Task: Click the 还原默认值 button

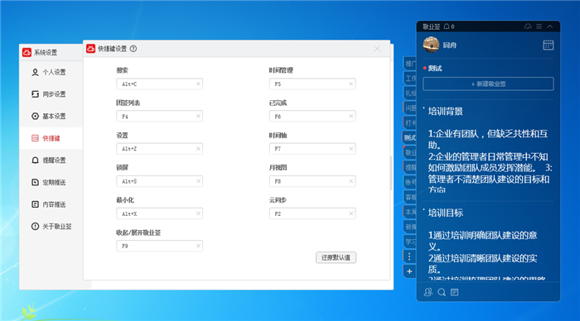Action: [x=336, y=257]
